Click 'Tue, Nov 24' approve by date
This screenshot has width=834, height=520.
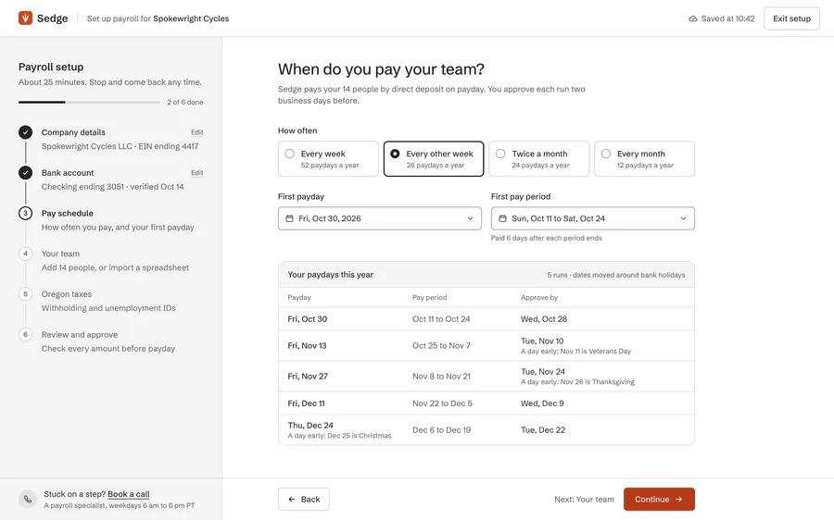(542, 372)
